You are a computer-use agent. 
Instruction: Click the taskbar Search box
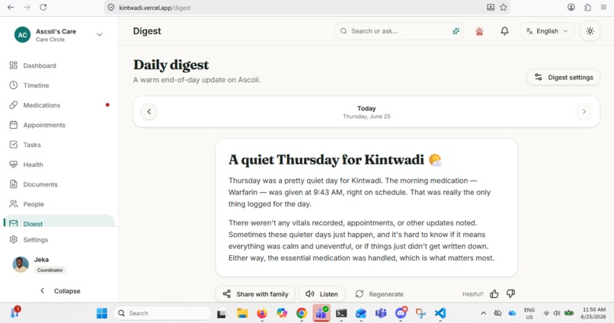[x=162, y=313]
